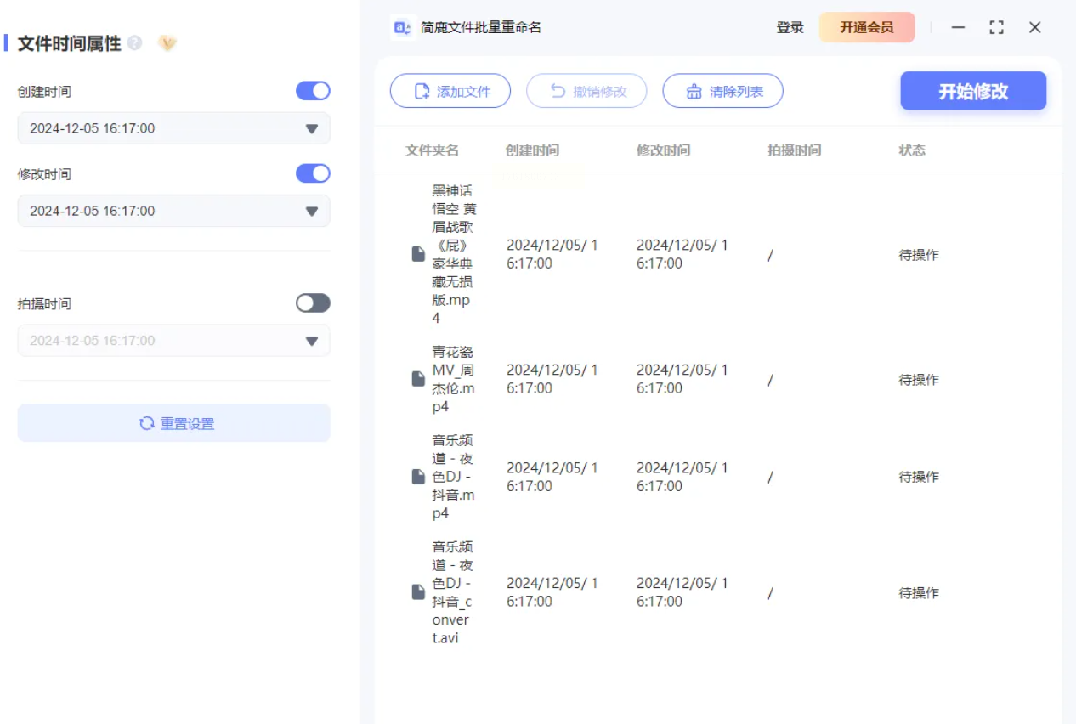Click the app logo icon in title bar
Viewport: 1076px width, 724px height.
click(x=402, y=27)
